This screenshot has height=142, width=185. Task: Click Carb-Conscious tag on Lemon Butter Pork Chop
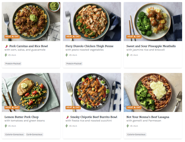(34, 134)
